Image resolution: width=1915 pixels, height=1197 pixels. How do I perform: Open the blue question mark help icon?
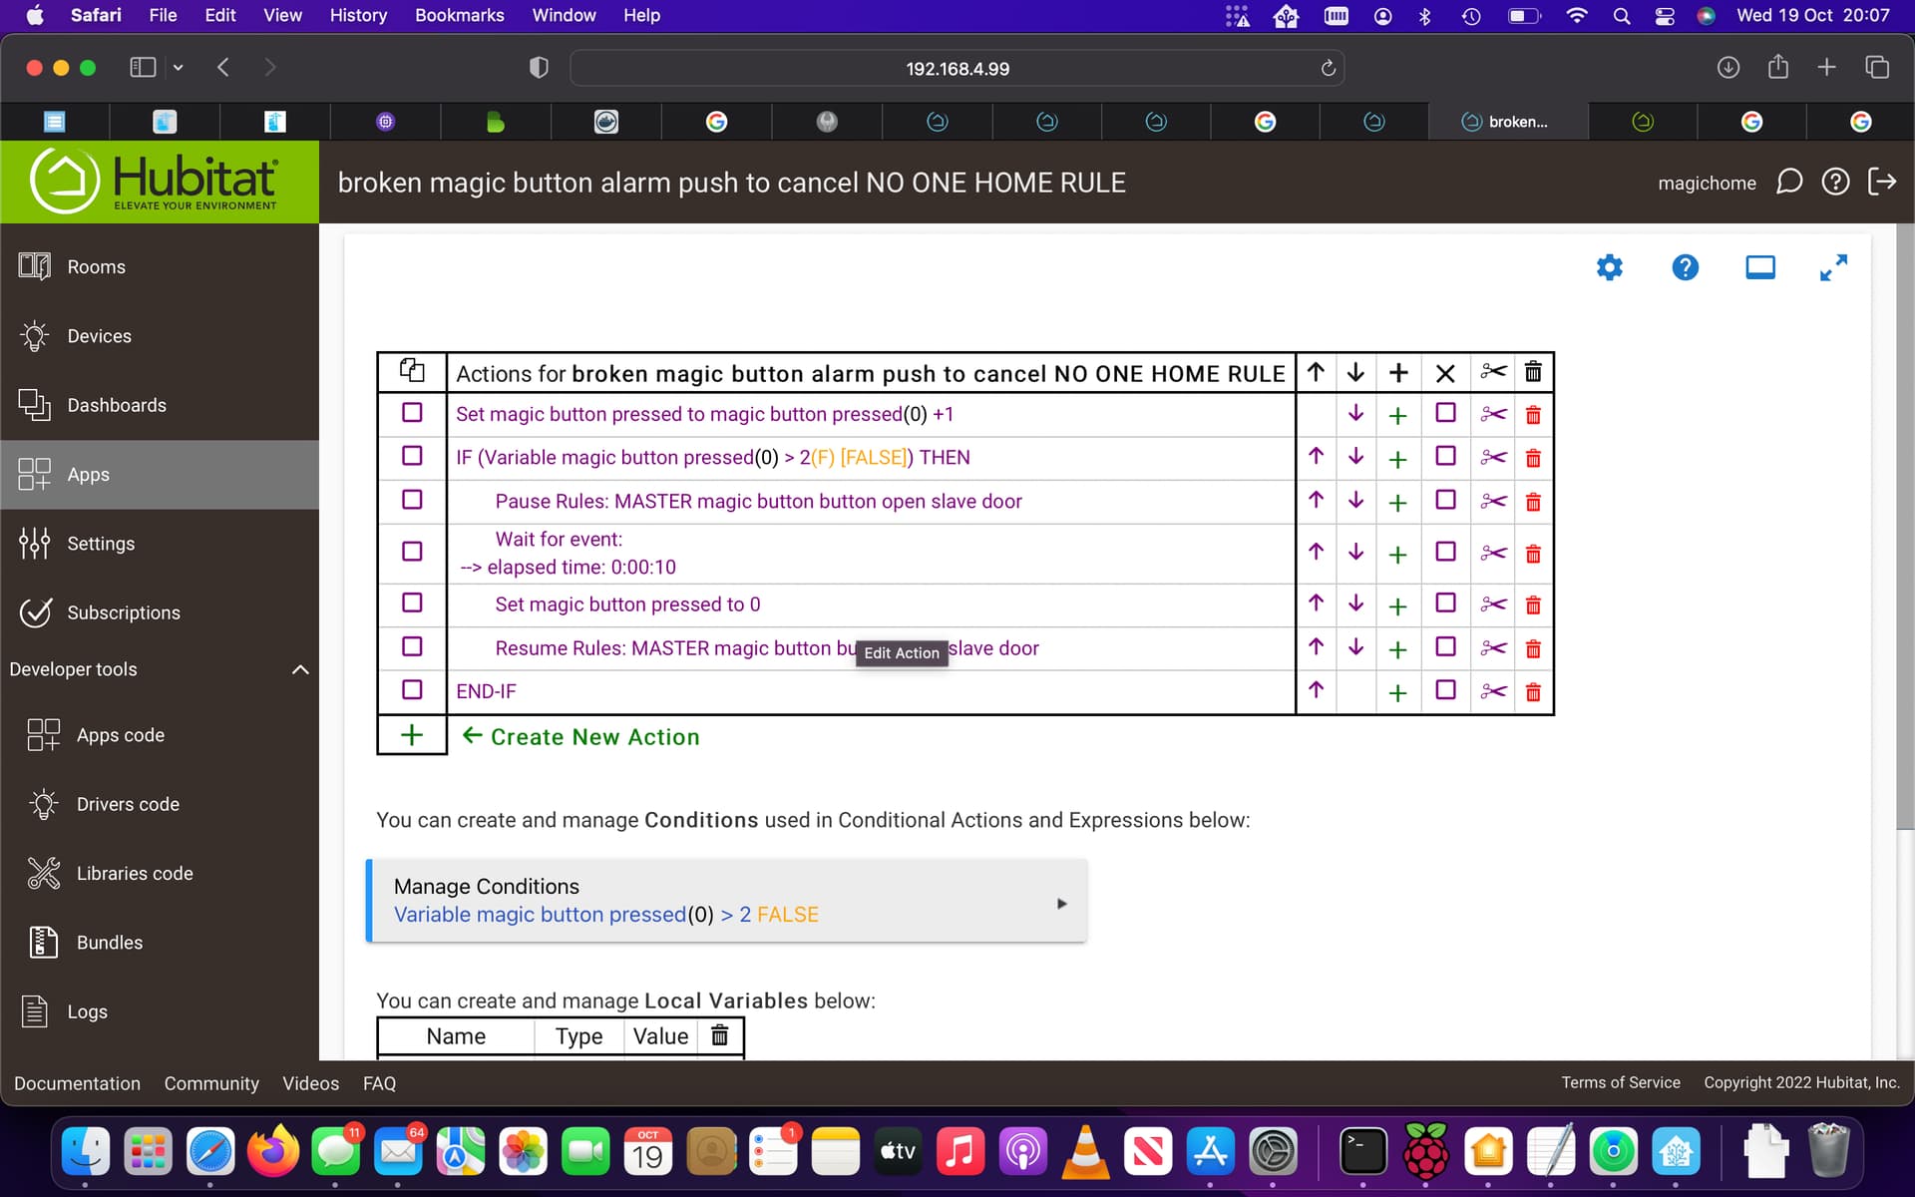tap(1685, 267)
